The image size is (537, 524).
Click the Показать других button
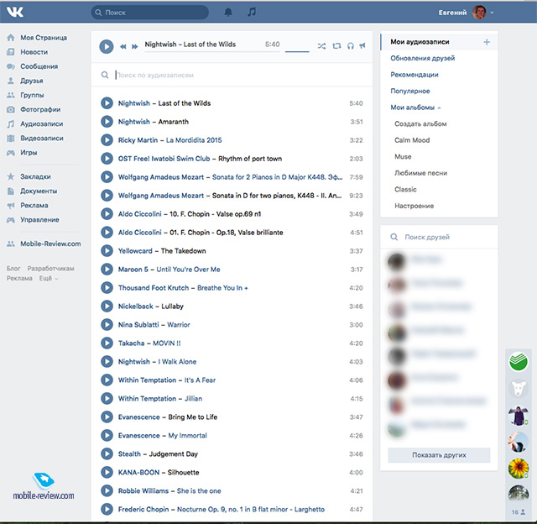click(x=439, y=455)
